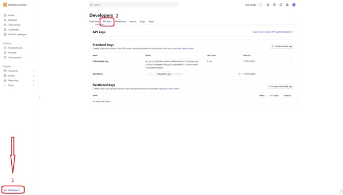Open the apps grid icon in header

(268, 5)
